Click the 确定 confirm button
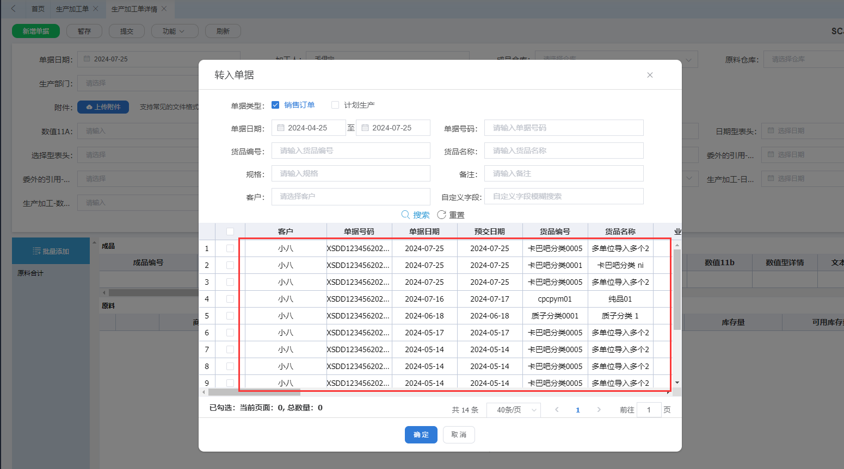This screenshot has width=844, height=469. coord(421,435)
